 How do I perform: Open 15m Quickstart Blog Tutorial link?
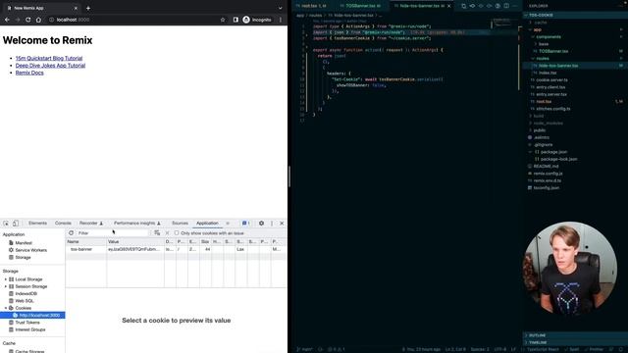(x=49, y=58)
